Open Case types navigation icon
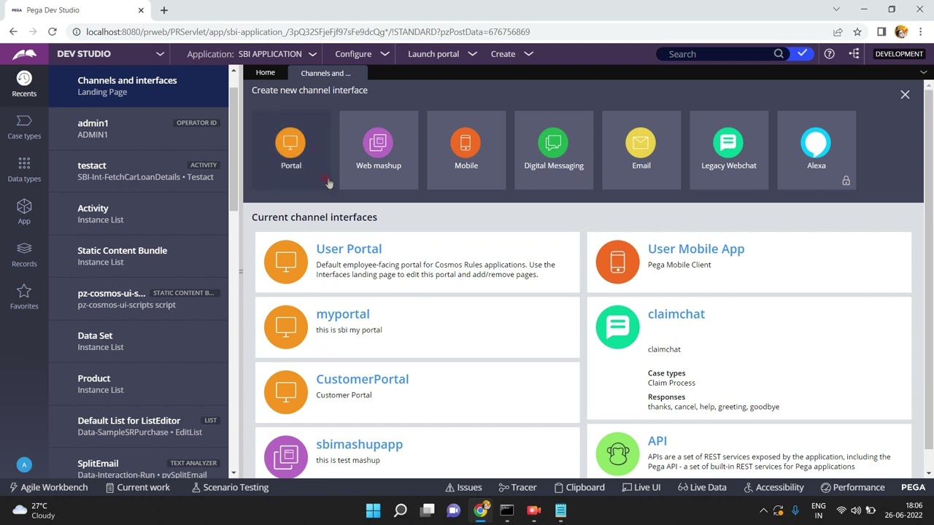 [x=24, y=127]
